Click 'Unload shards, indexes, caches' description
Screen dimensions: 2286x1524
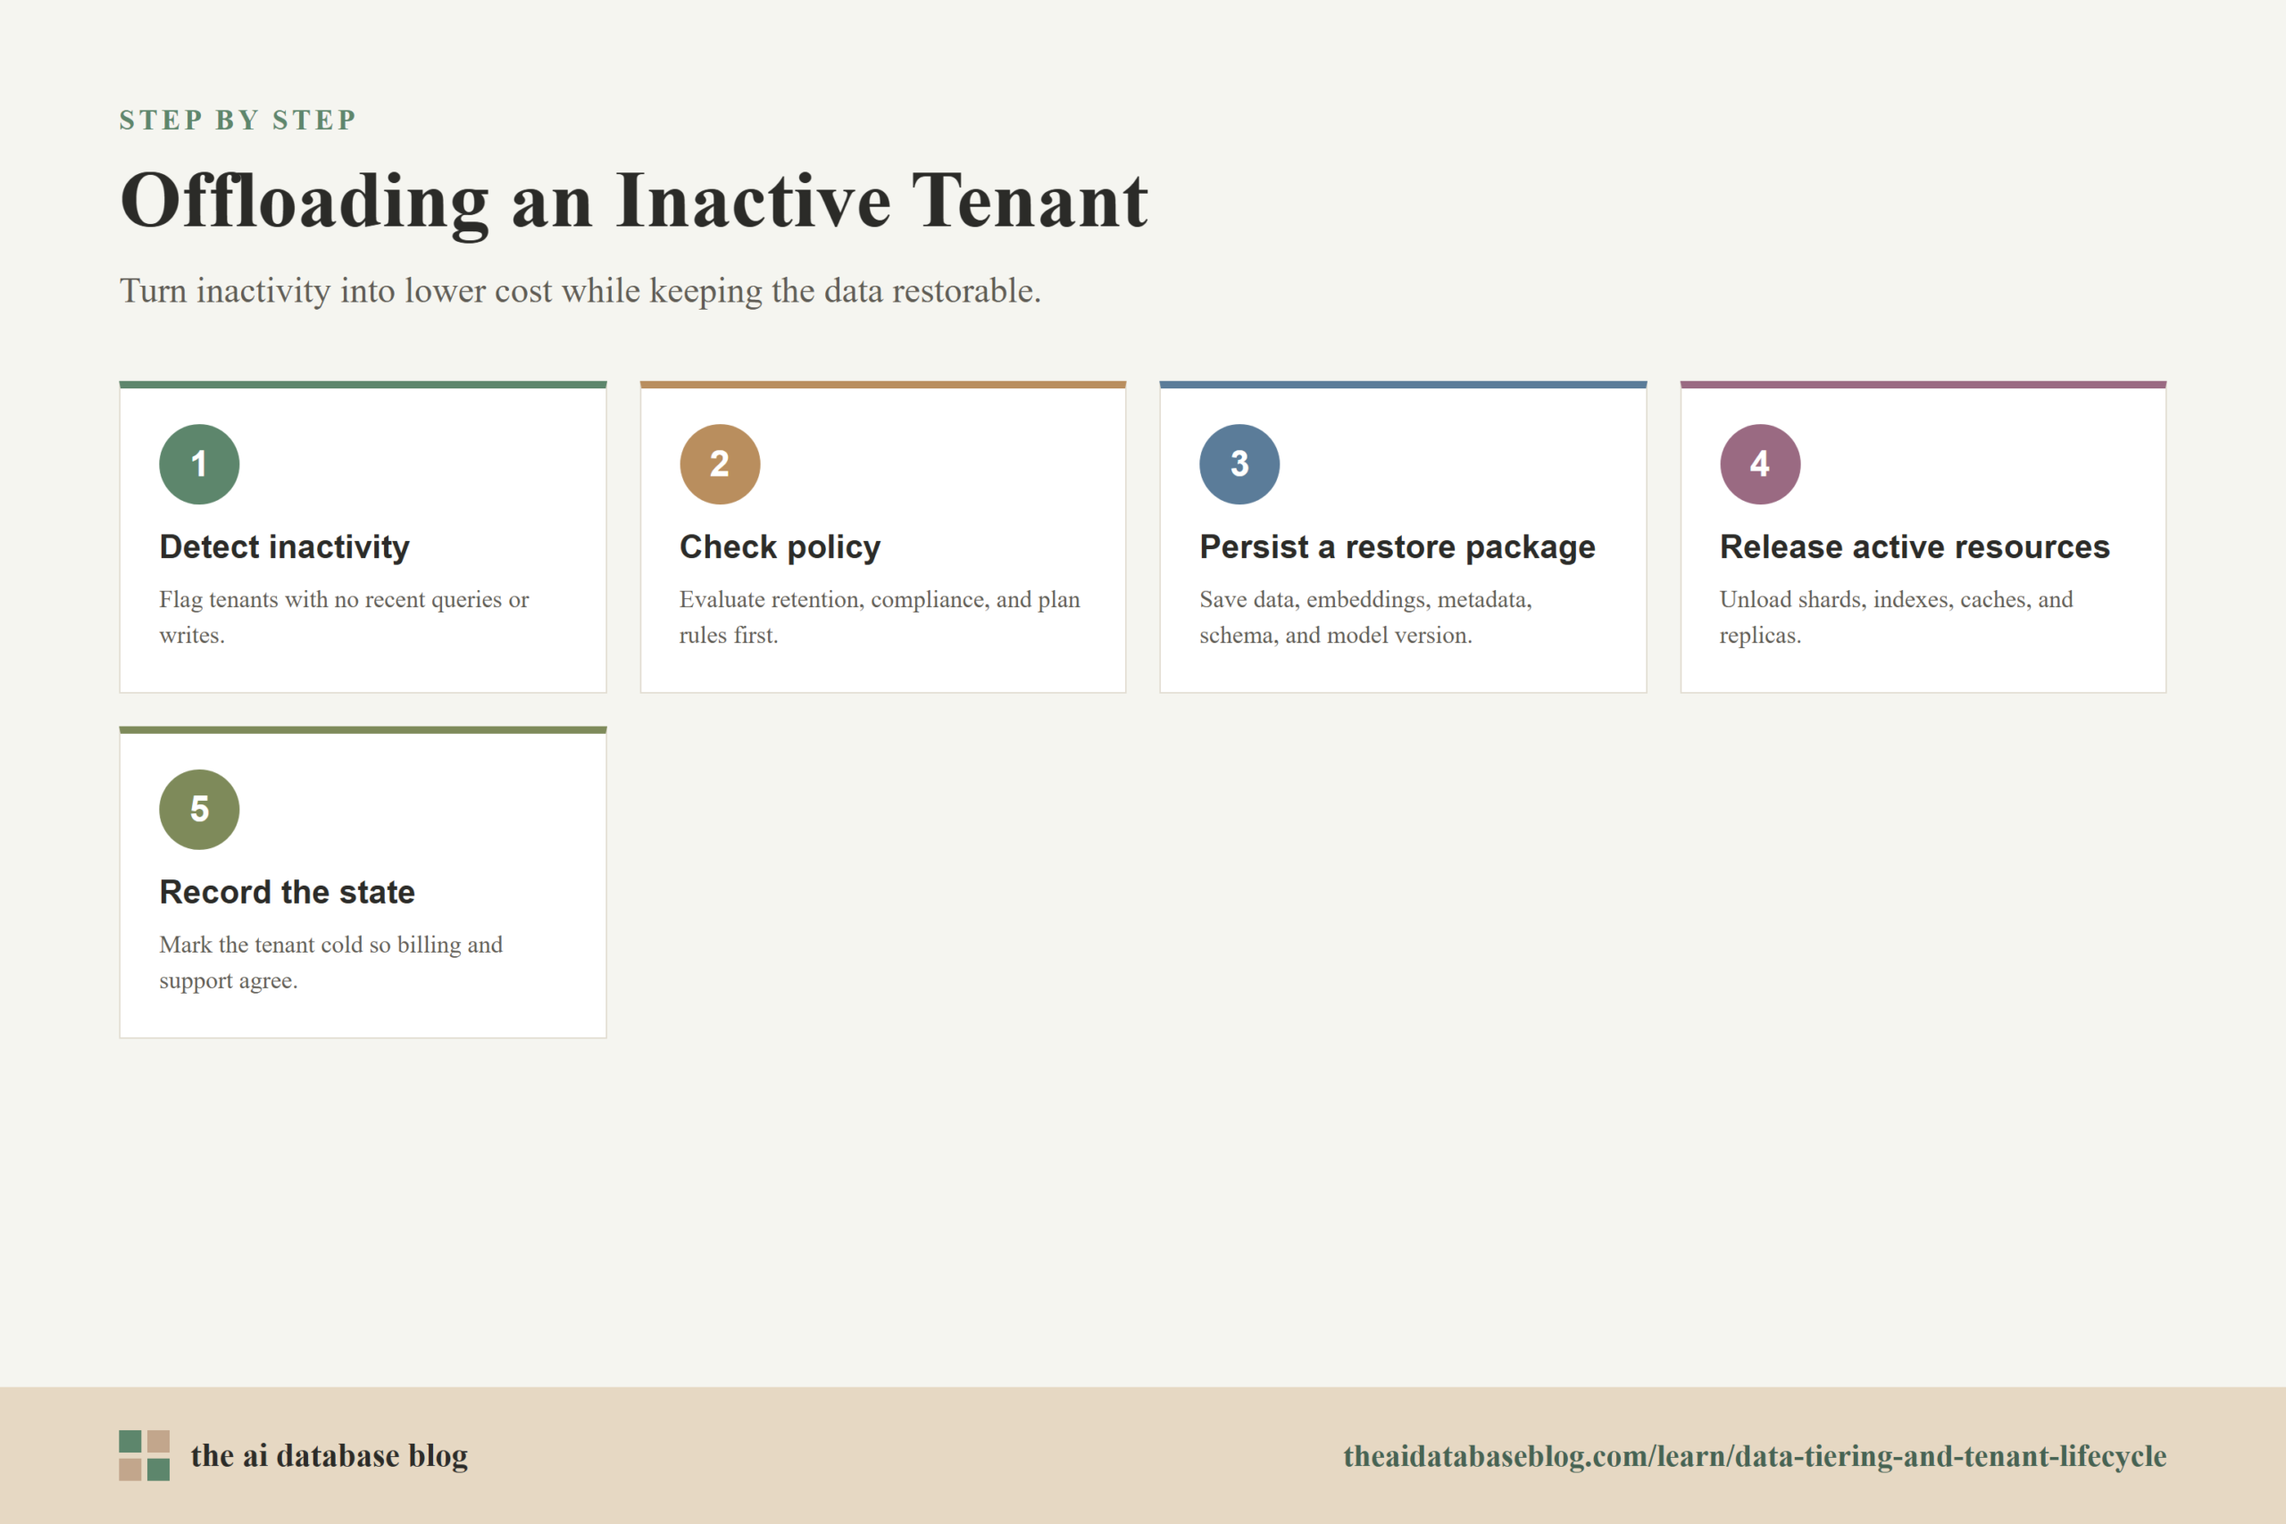pos(1897,617)
